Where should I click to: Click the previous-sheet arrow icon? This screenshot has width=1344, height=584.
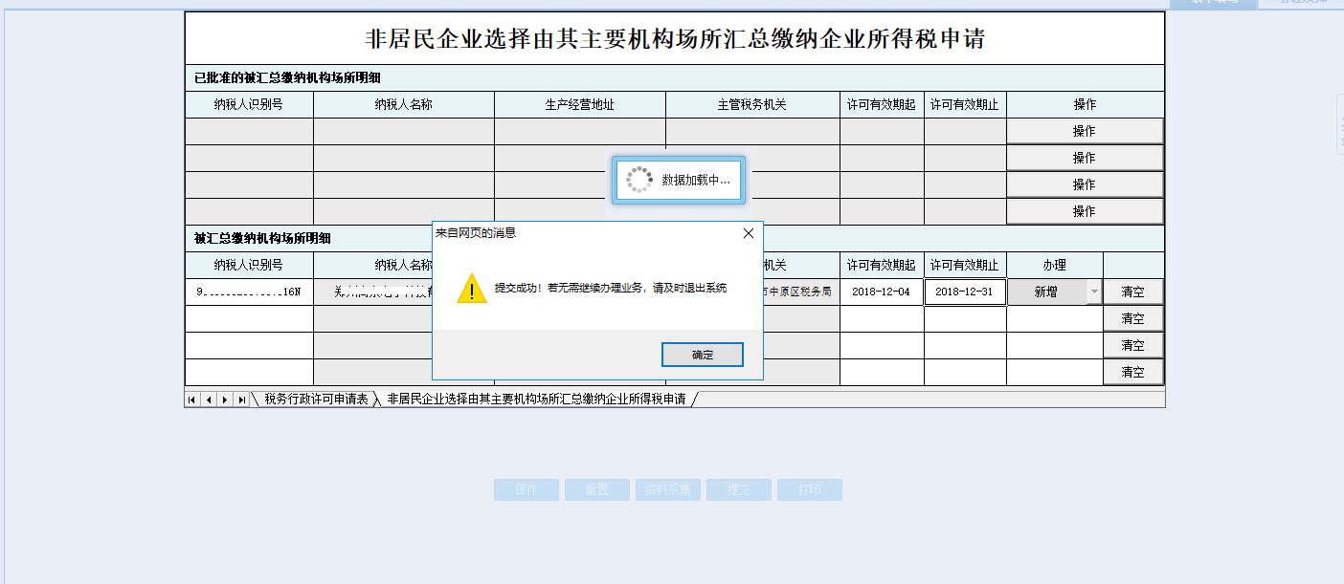(x=207, y=400)
